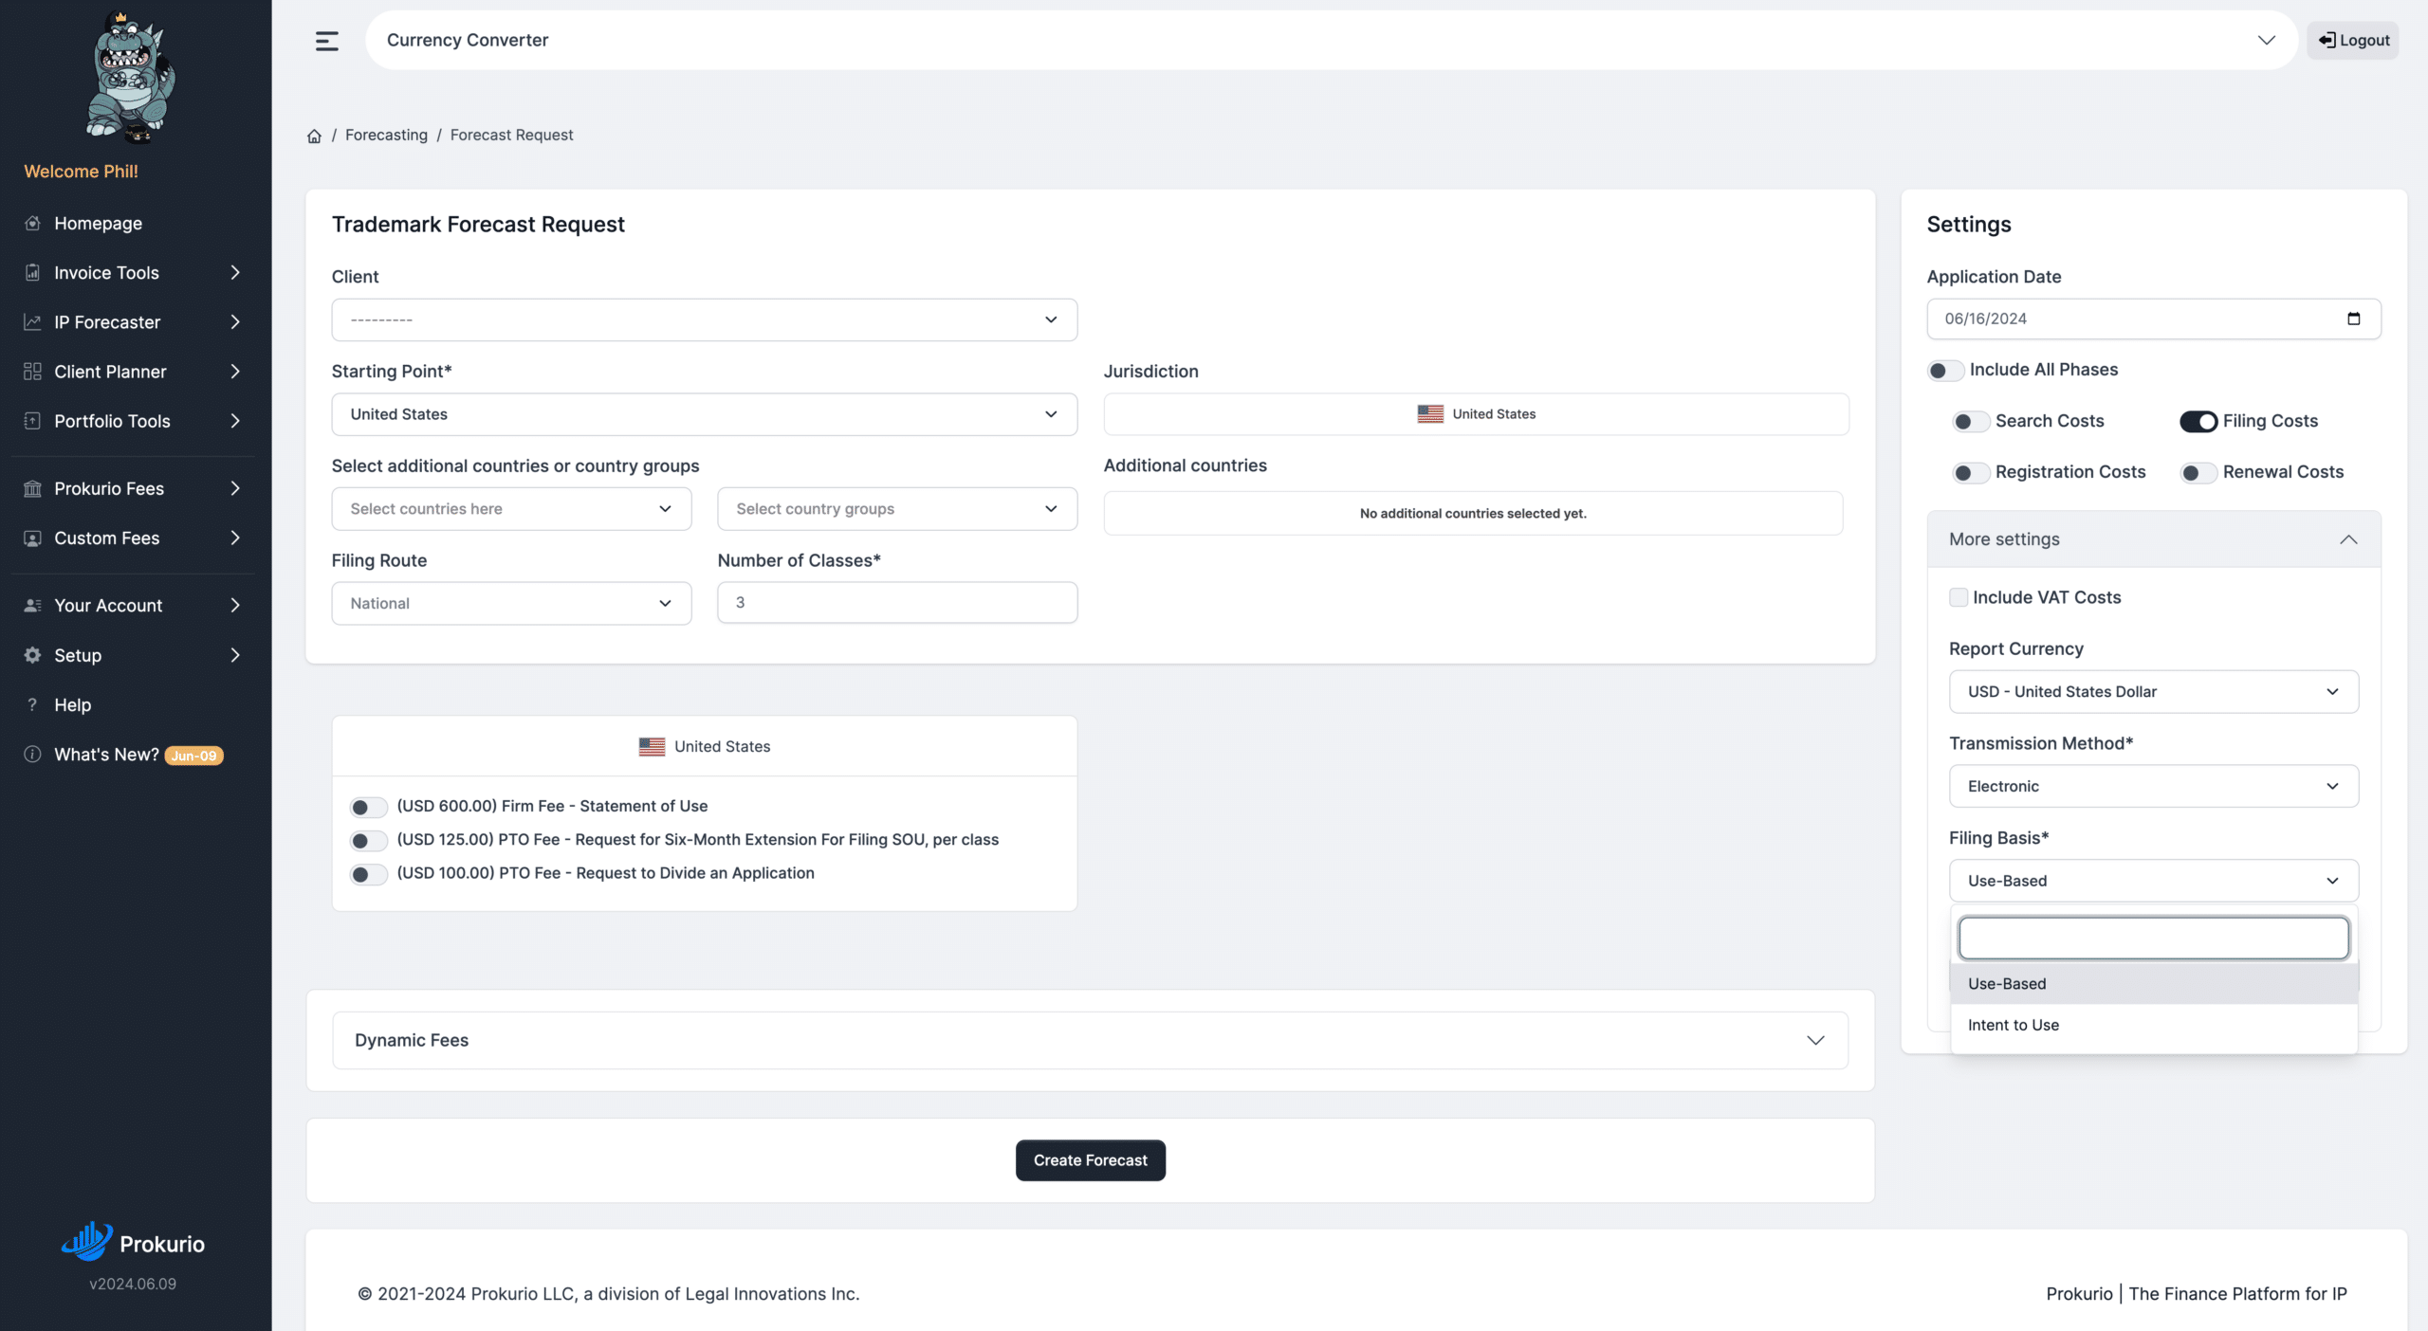Click the Number of Classes input field
Image resolution: width=2428 pixels, height=1331 pixels.
click(897, 603)
